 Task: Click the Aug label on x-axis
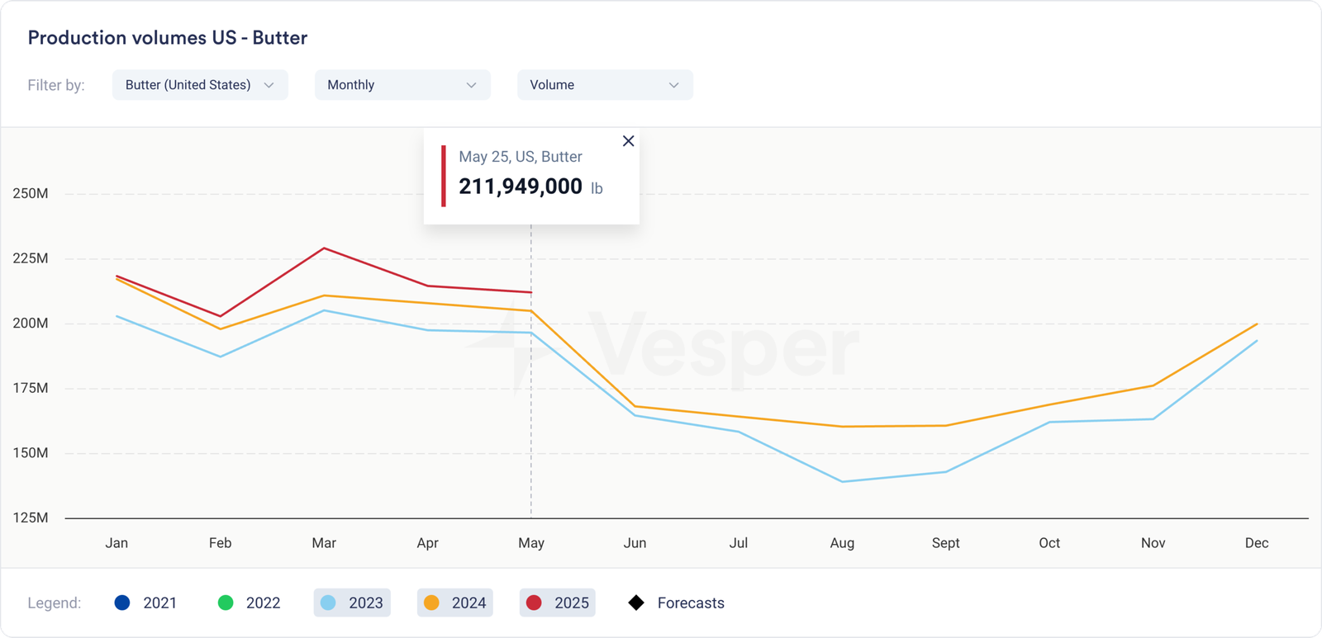tap(842, 543)
